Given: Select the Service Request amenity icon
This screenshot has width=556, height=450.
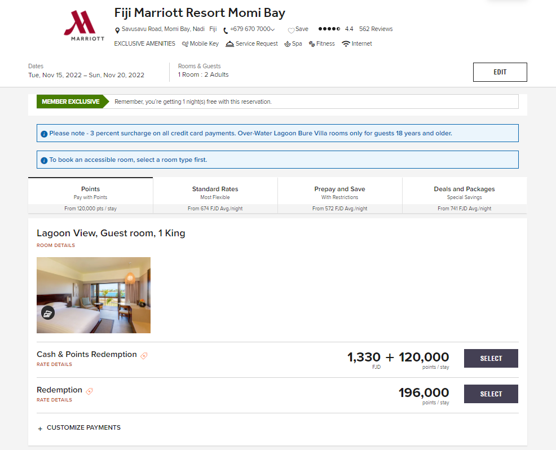Looking at the screenshot, I should [x=230, y=43].
